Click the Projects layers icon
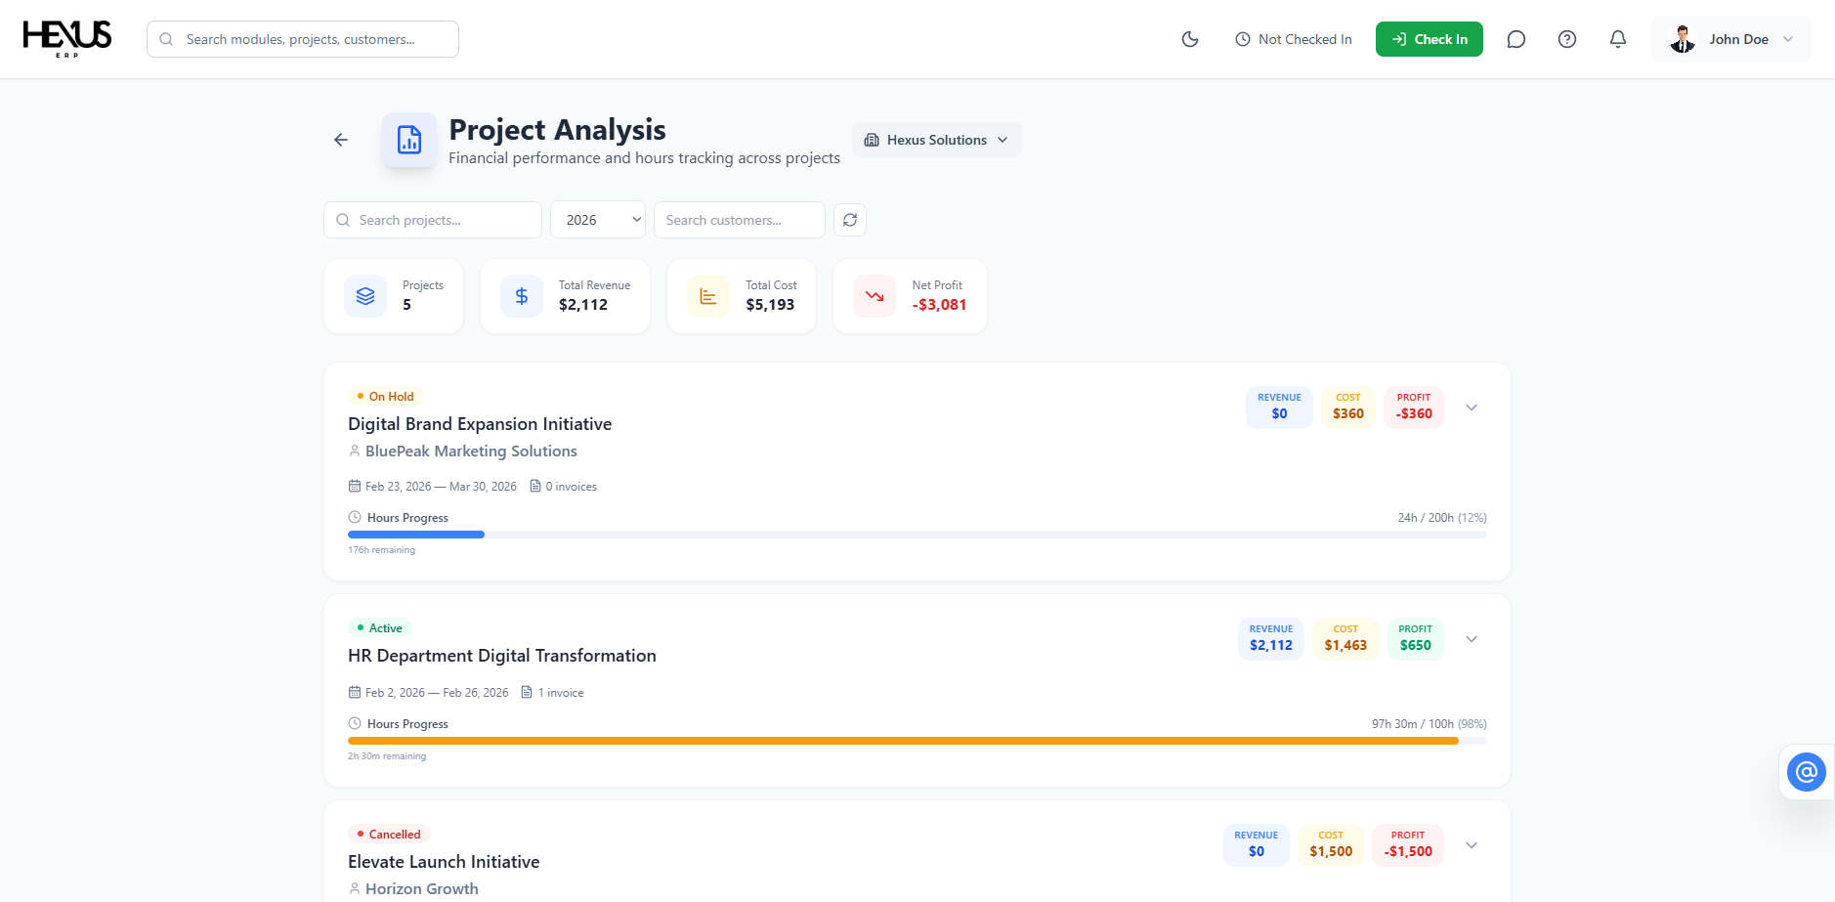 365,296
